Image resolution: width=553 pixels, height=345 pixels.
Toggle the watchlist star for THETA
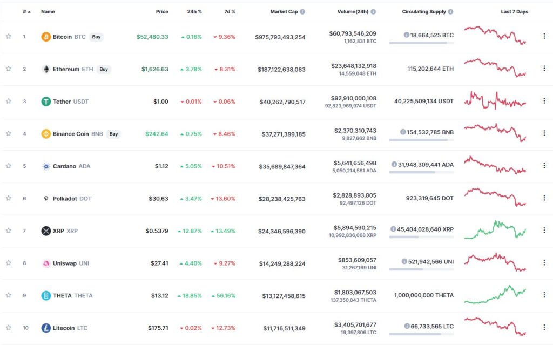[x=9, y=295]
